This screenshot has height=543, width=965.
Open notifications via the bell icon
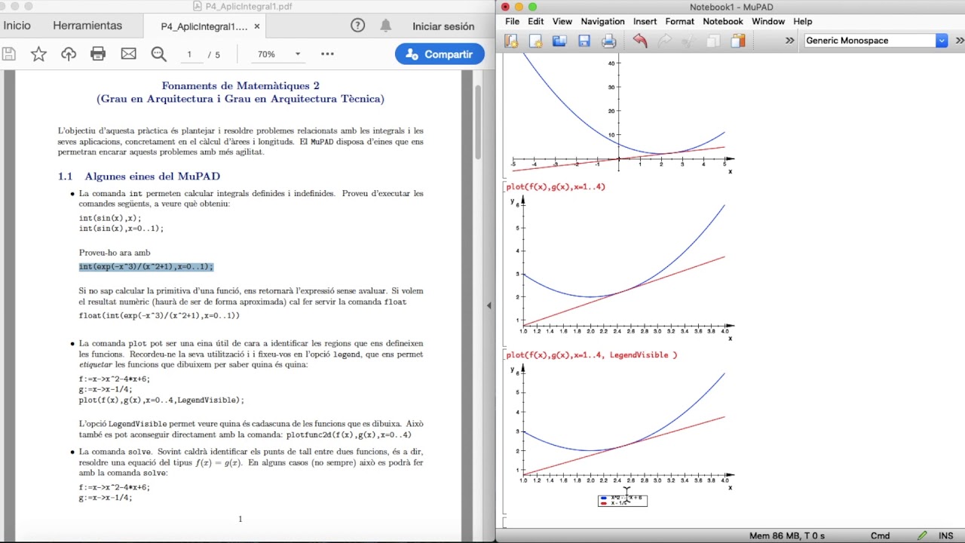pos(385,26)
